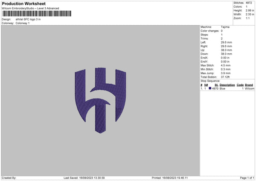The image size is (256, 181).
Task: Click the Code column header
Action: tap(240, 85)
